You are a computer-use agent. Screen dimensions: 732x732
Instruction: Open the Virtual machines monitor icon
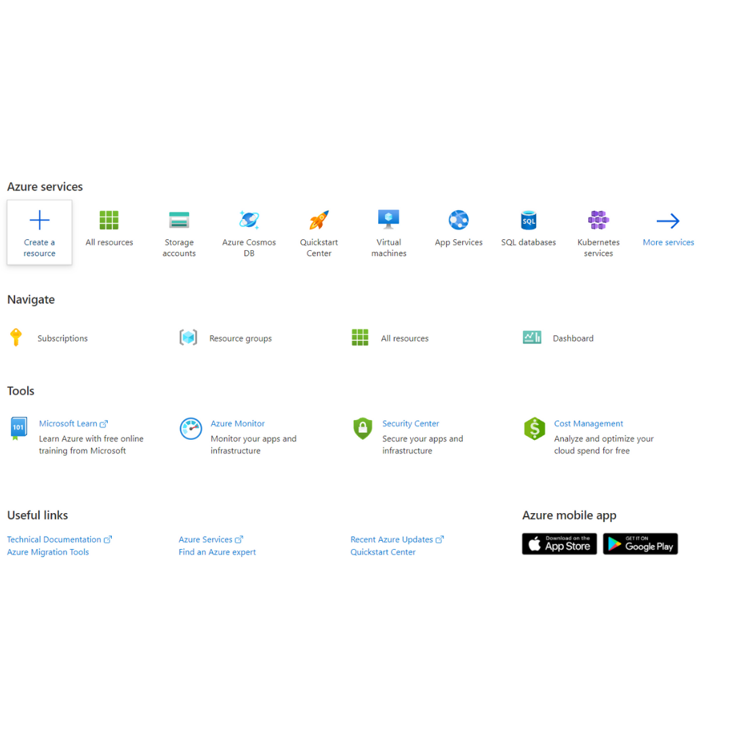pyautogui.click(x=388, y=220)
